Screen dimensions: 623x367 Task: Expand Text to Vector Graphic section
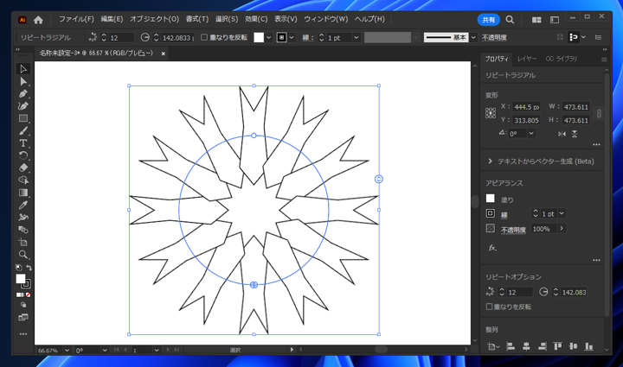pos(490,161)
